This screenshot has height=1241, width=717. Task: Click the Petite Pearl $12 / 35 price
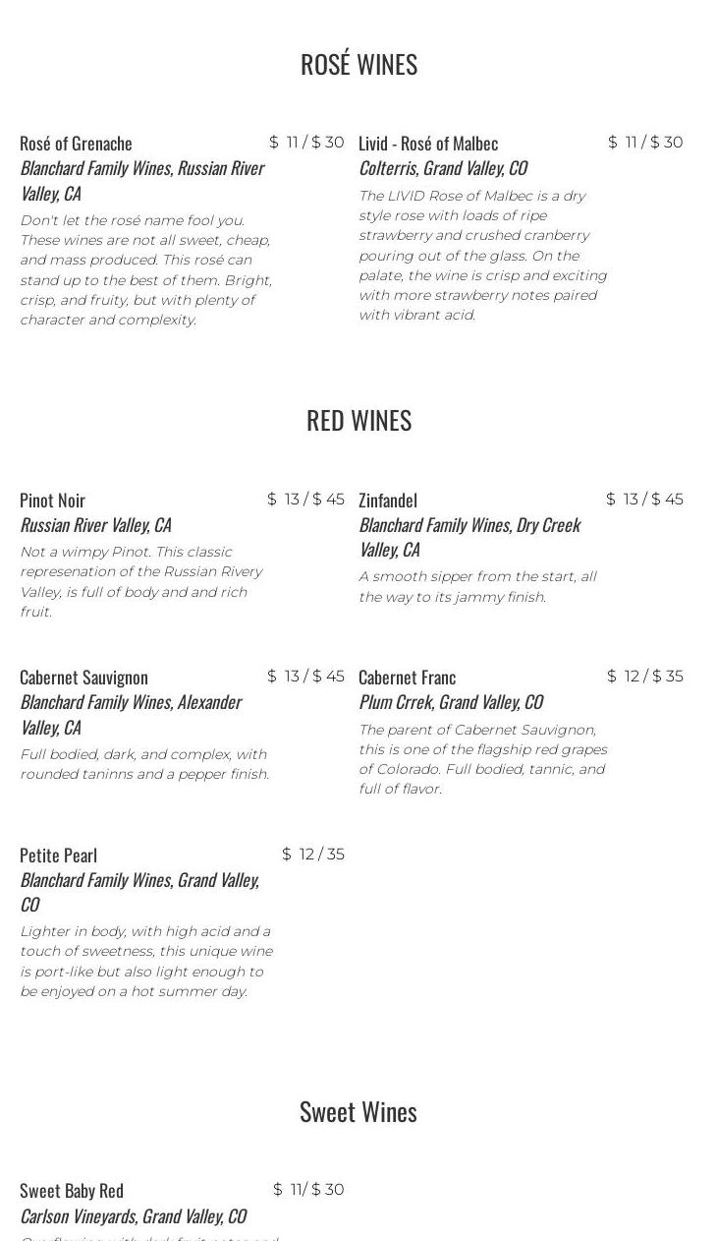tap(313, 855)
